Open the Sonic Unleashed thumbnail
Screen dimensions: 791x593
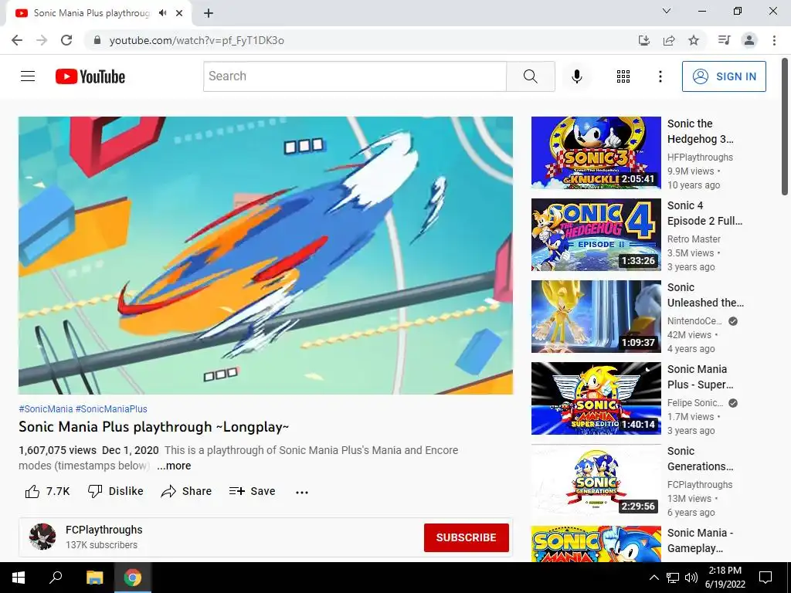596,316
